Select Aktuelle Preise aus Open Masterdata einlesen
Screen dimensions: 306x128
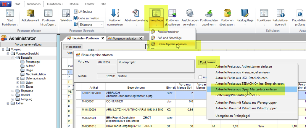tap(246, 89)
